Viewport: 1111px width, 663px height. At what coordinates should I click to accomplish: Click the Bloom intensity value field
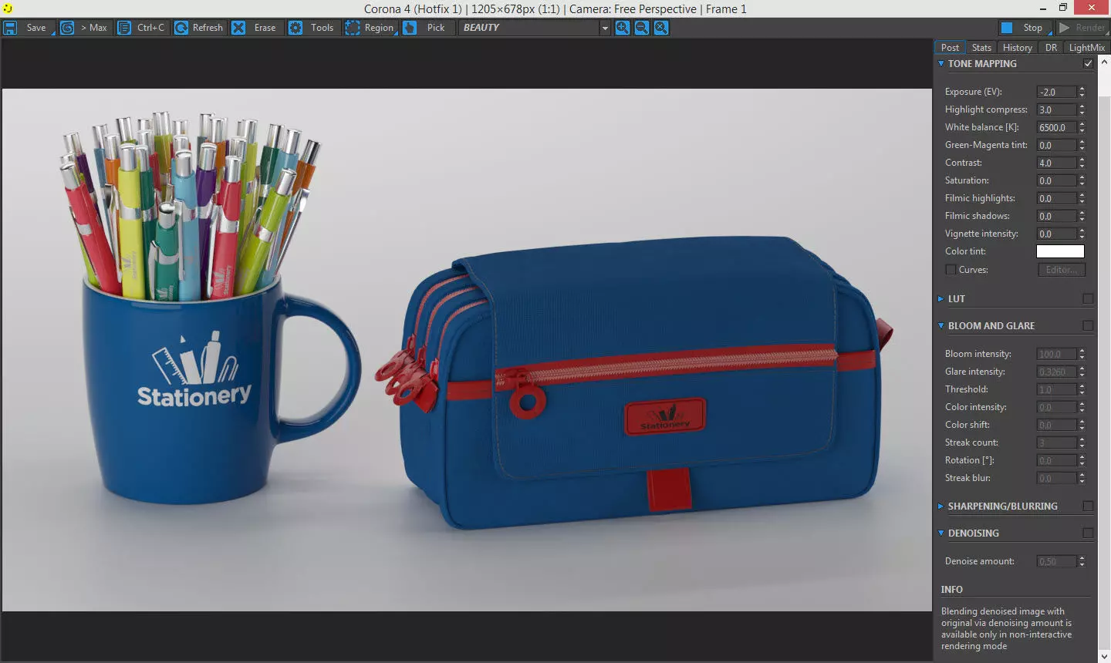click(x=1056, y=354)
